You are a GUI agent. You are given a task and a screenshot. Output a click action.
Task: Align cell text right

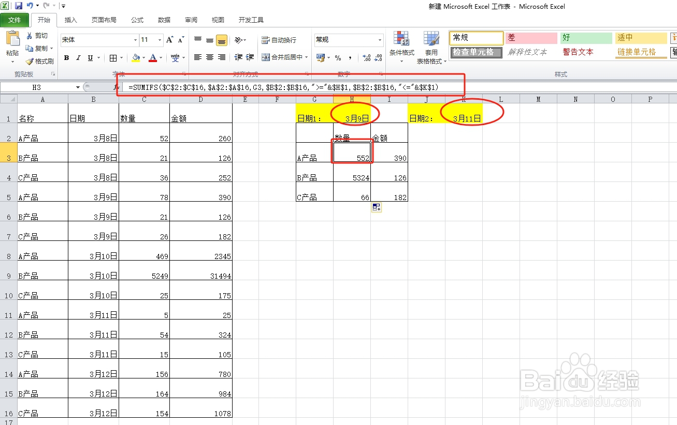coord(222,57)
